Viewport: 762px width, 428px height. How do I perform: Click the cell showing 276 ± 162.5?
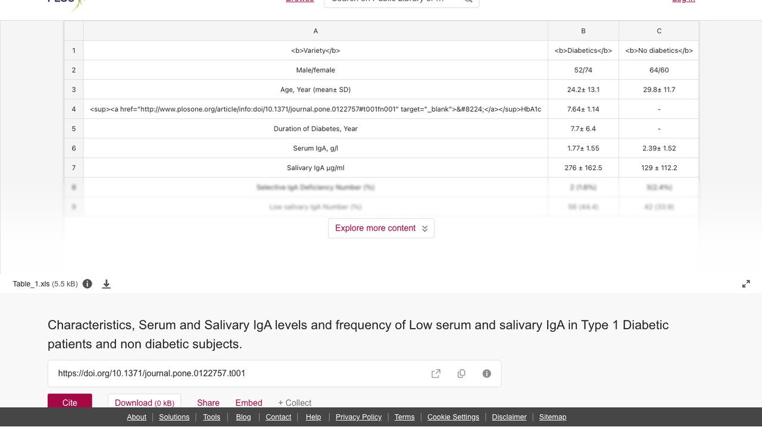583,168
